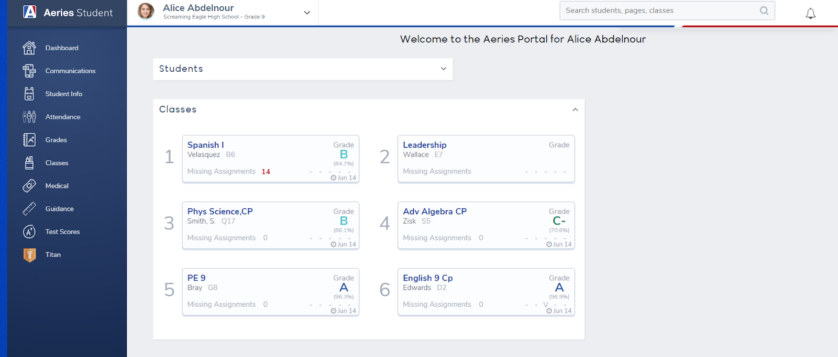Image resolution: width=838 pixels, height=357 pixels.
Task: Click Alice Abdelnour's profile photo
Action: tap(146, 11)
